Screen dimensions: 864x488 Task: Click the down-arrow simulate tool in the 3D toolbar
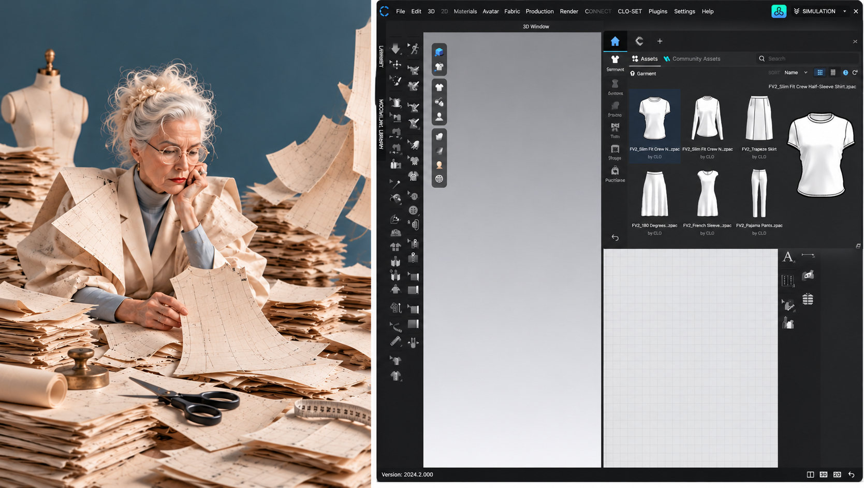[396, 49]
